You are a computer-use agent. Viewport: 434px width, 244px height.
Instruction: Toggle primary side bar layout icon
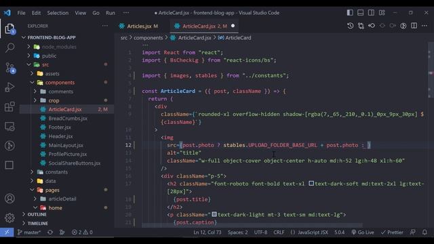click(x=350, y=13)
